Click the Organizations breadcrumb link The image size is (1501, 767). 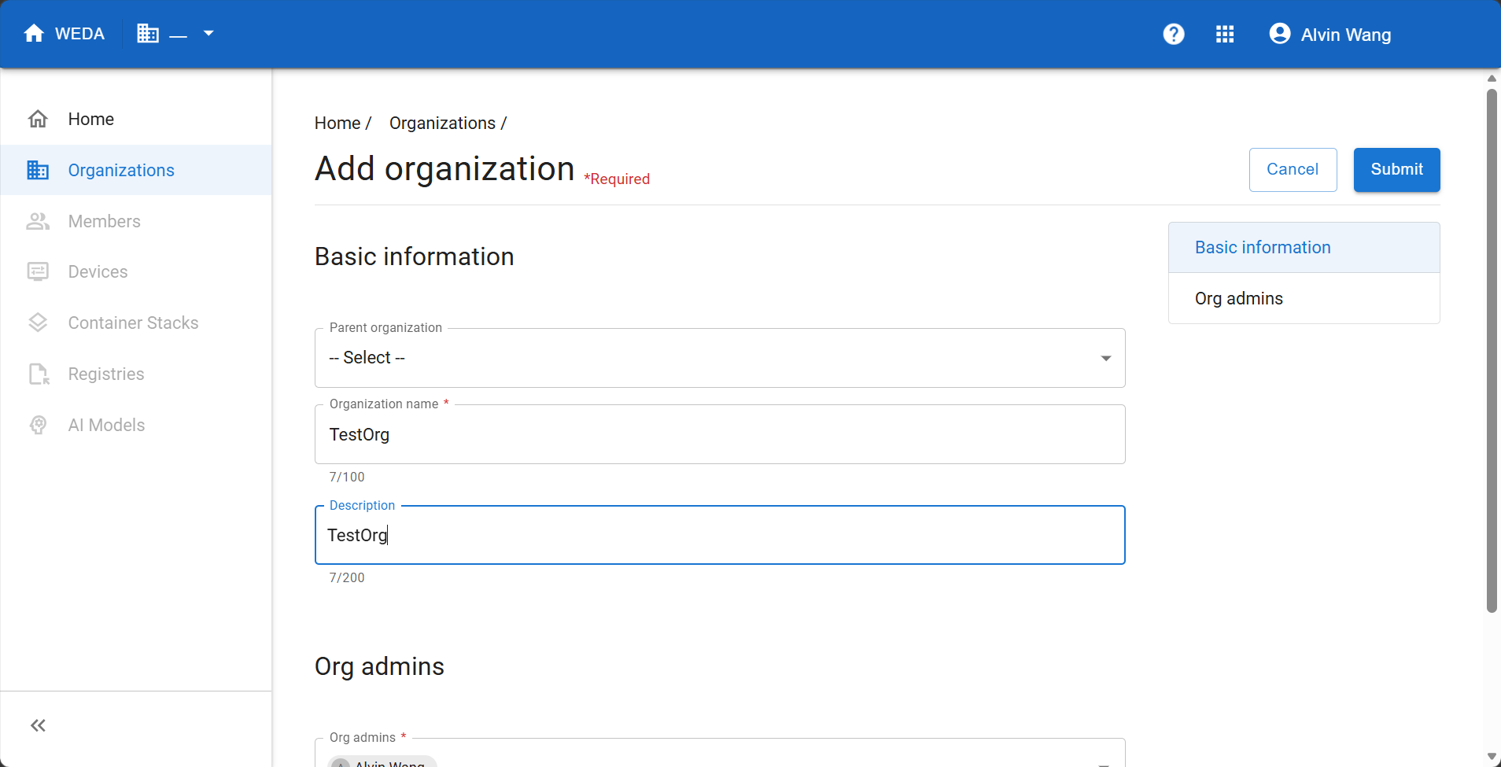coord(442,123)
